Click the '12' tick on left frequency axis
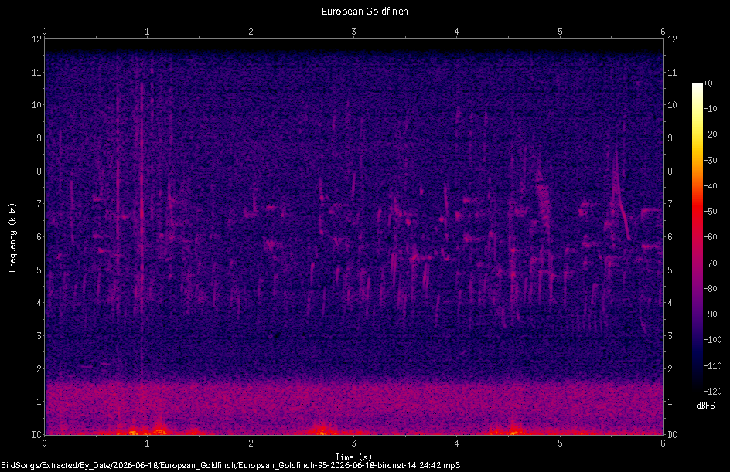Image resolution: width=730 pixels, height=472 pixels. pyautogui.click(x=36, y=39)
